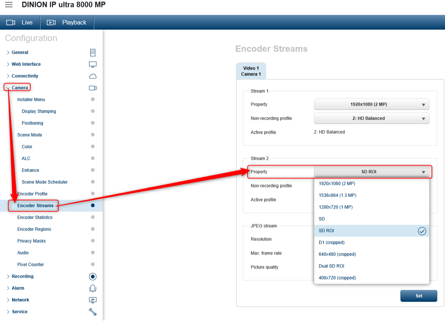Click the status dot beside Color
This screenshot has height=323, width=445.
93,147
